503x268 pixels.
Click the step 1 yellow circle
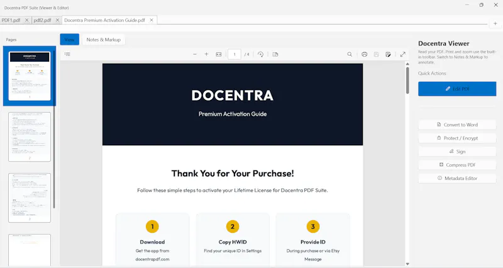(152, 226)
